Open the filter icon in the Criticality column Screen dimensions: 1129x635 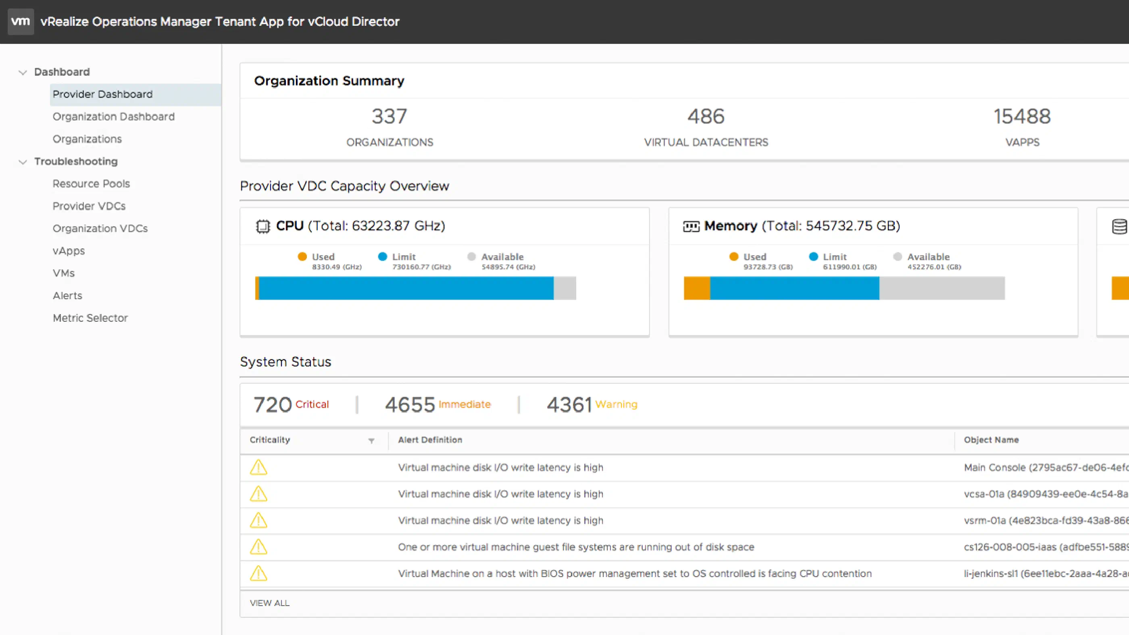[x=372, y=440]
